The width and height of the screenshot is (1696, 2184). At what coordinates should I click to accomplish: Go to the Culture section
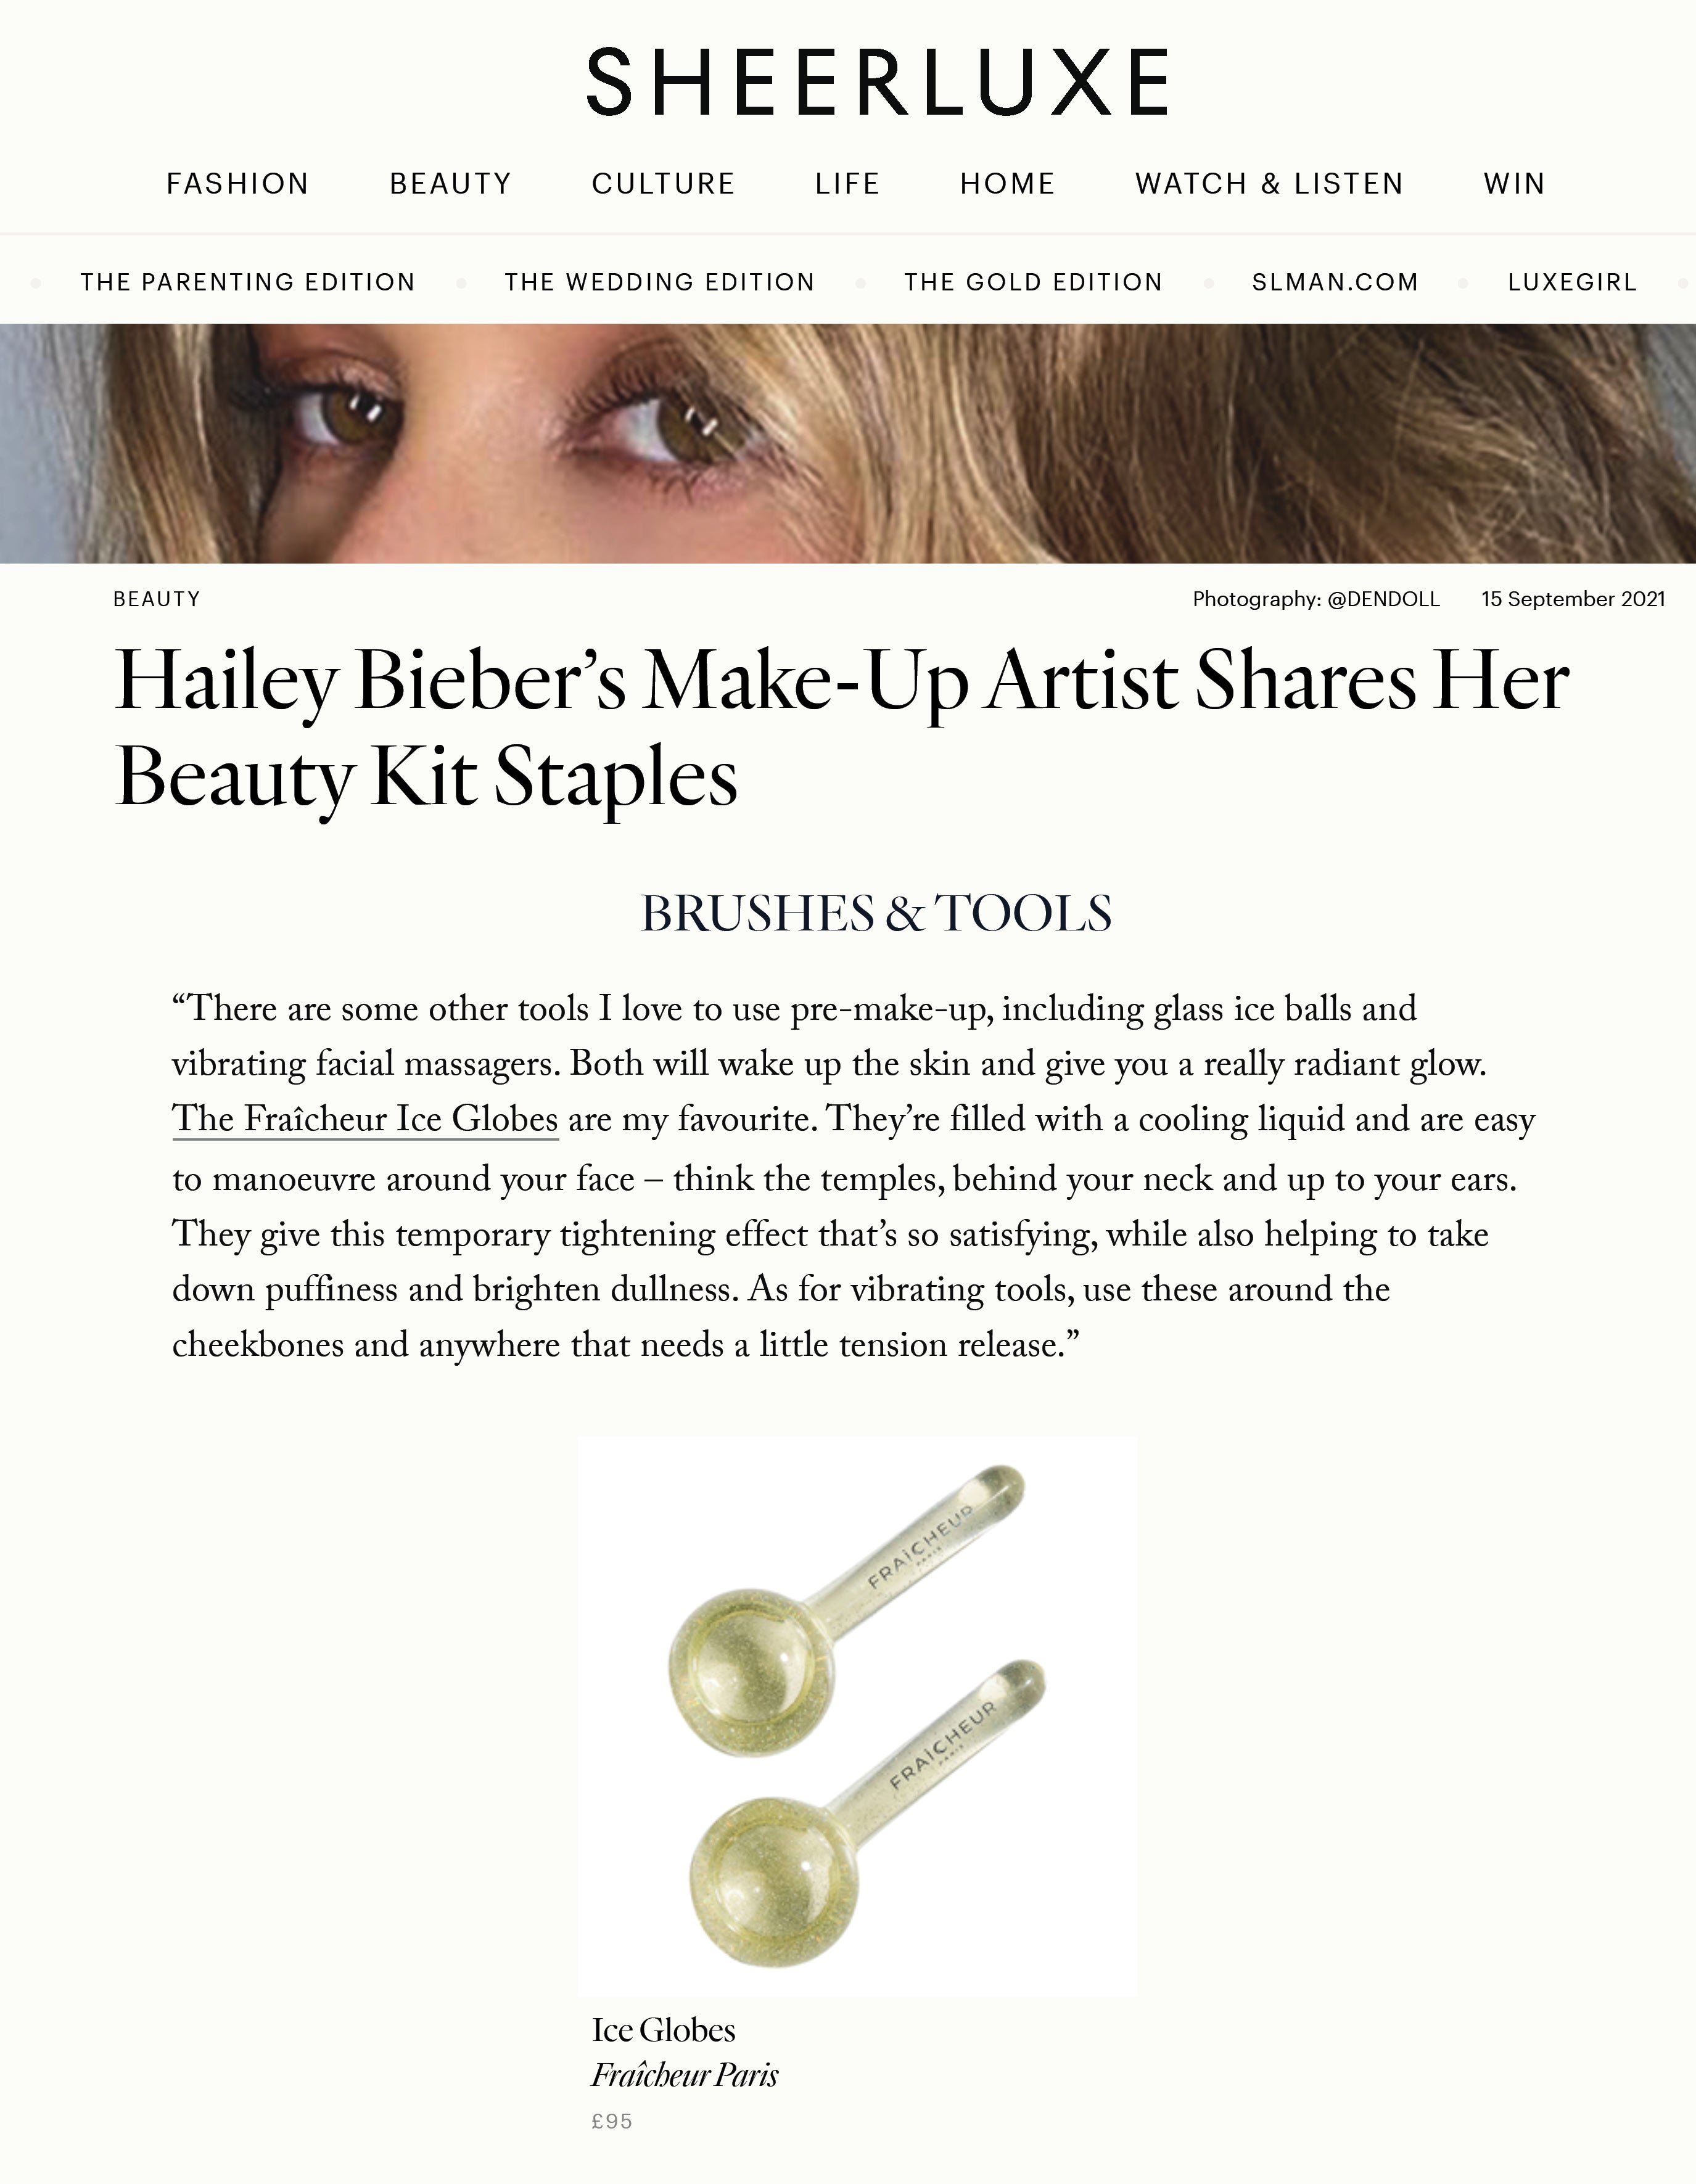[x=663, y=184]
